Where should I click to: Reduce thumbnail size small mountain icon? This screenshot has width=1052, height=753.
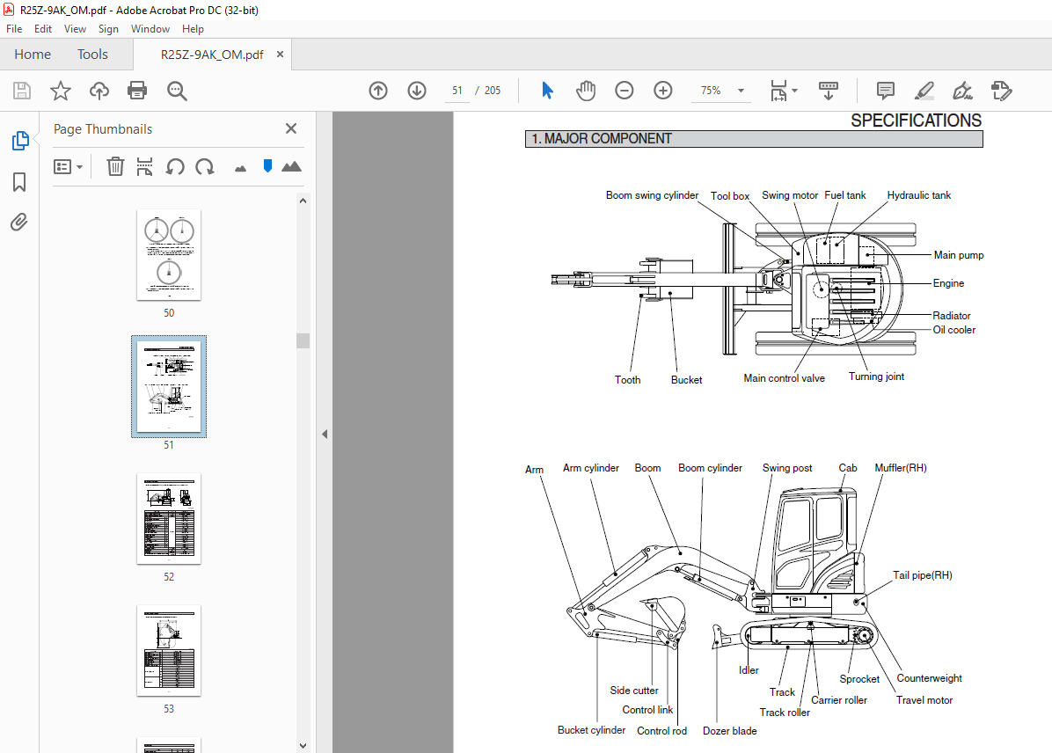(x=240, y=168)
